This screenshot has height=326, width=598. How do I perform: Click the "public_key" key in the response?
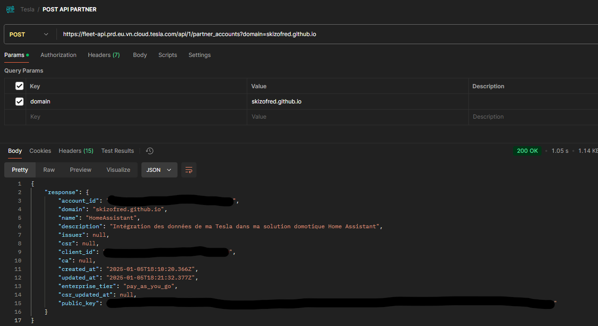point(78,303)
